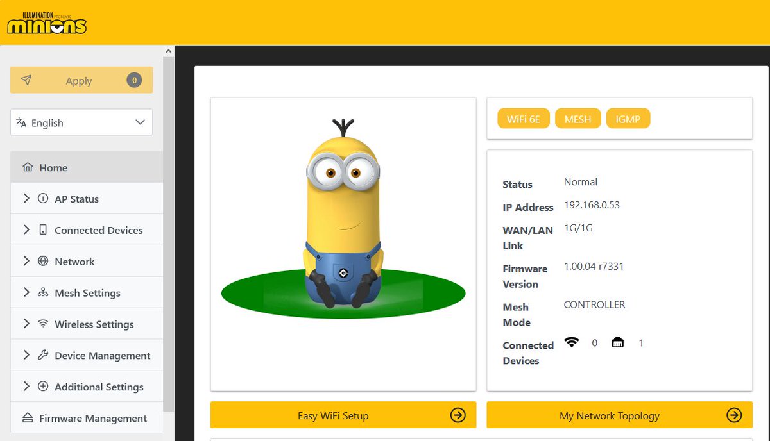
Task: Open the Firmware Management menu item
Action: pyautogui.click(x=87, y=418)
